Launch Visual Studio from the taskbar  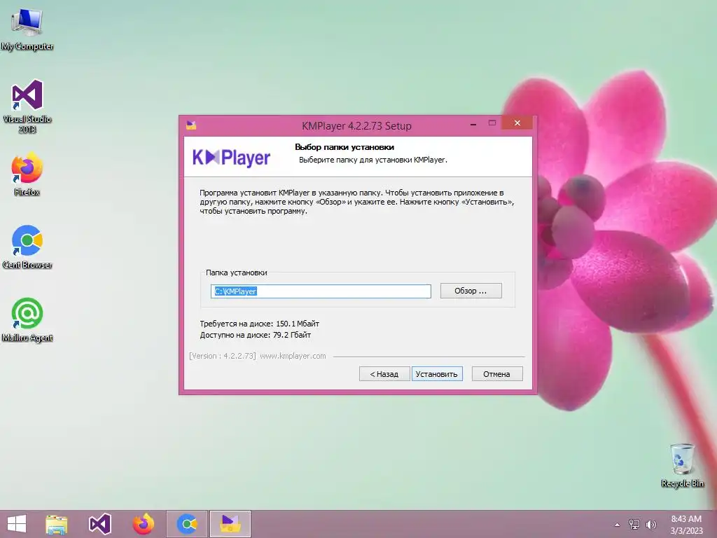pos(99,524)
